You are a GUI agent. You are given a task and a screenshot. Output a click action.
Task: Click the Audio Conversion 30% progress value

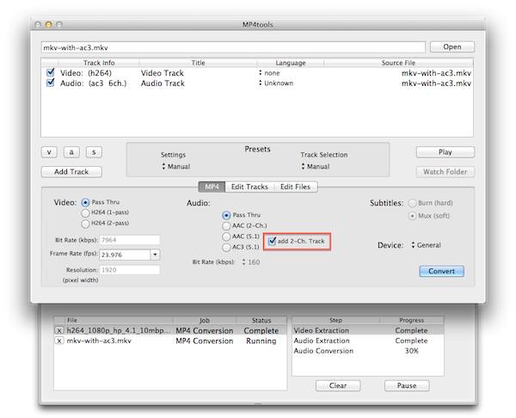coord(411,351)
